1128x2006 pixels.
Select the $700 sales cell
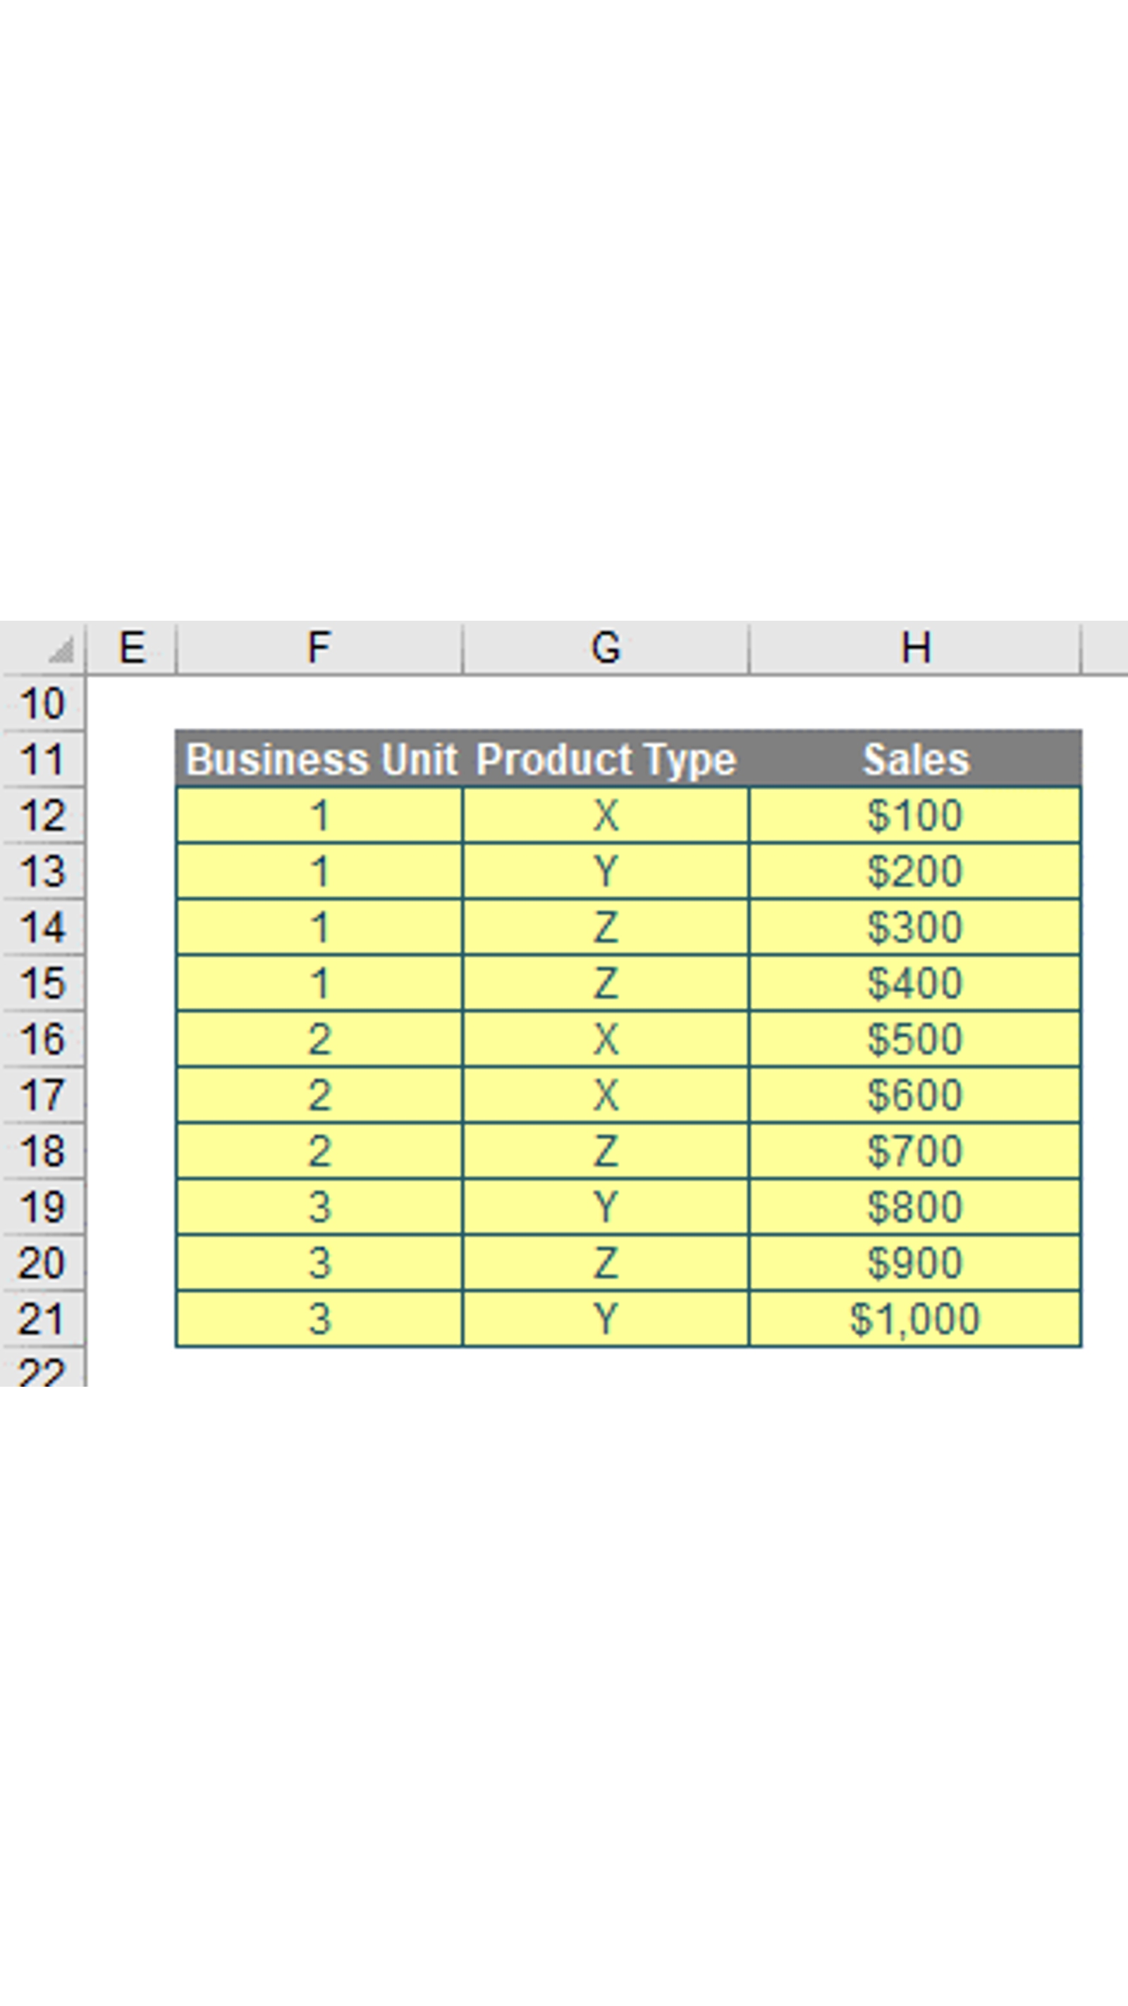(914, 1151)
